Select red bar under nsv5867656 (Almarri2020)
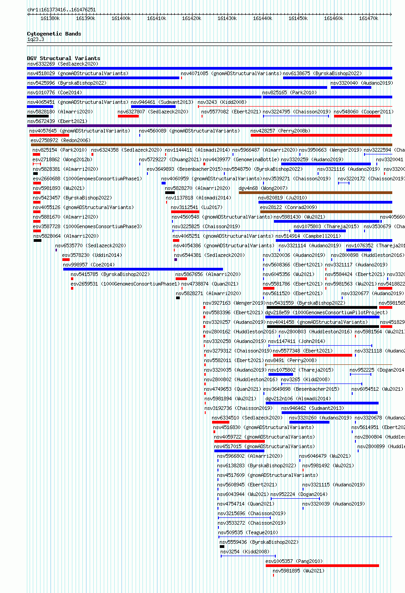This screenshot has height=593, width=405. (x=181, y=279)
